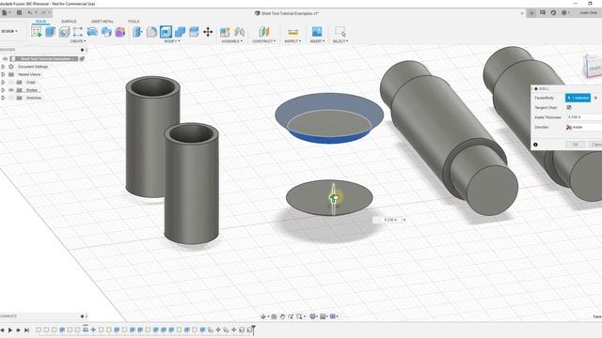Select the Create Form tool
This screenshot has width=602, height=338.
tap(120, 32)
